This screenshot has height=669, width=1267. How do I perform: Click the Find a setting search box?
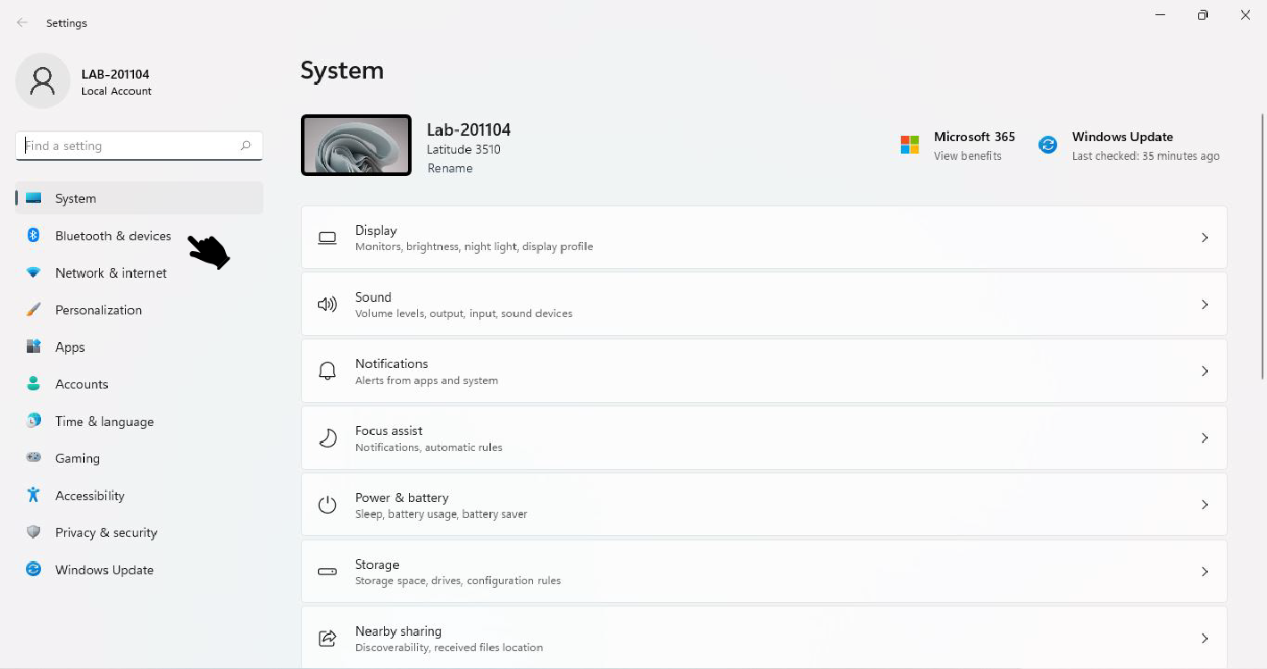pyautogui.click(x=129, y=146)
